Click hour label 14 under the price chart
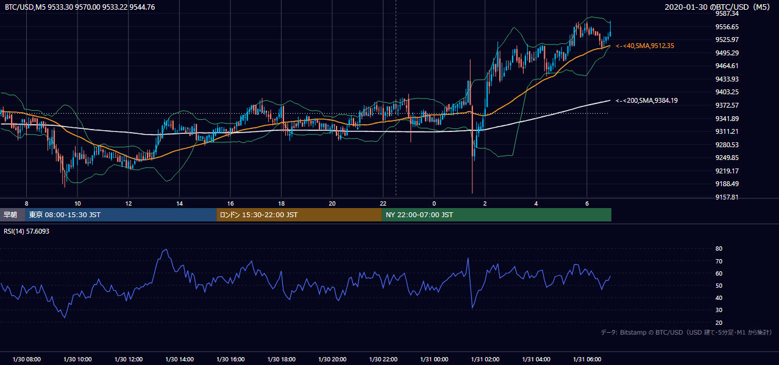 pyautogui.click(x=179, y=203)
